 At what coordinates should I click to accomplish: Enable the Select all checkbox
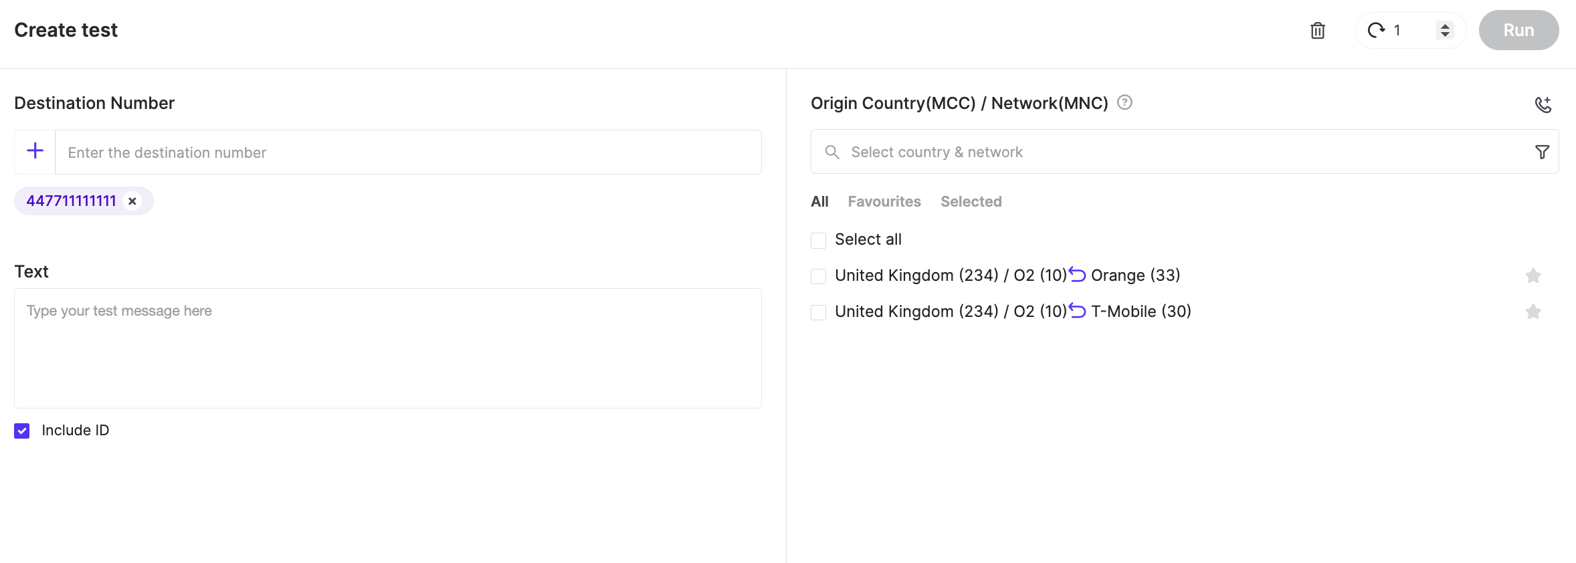click(818, 239)
